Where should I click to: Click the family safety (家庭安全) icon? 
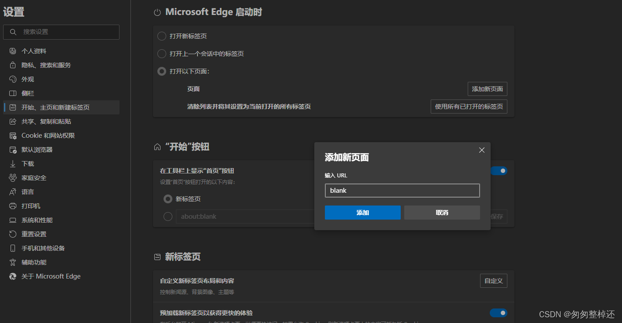[x=13, y=178]
